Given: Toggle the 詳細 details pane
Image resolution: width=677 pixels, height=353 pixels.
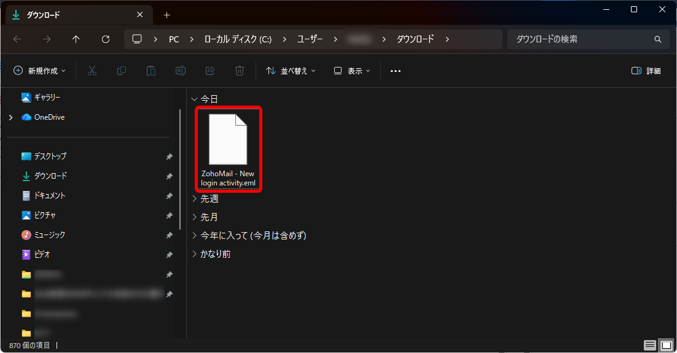Looking at the screenshot, I should [646, 71].
